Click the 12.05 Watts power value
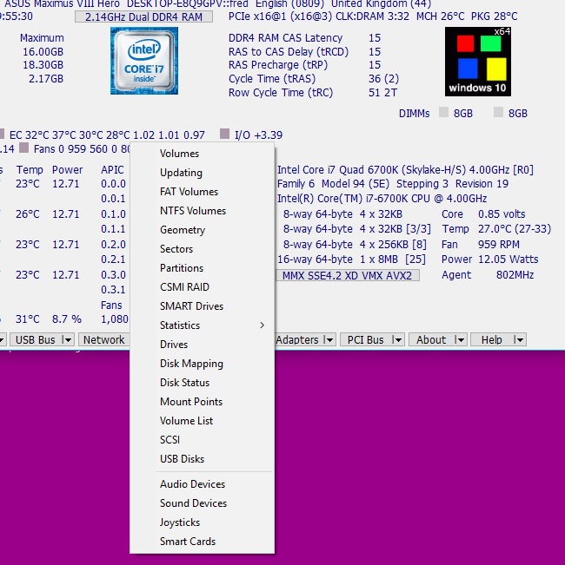 (x=508, y=260)
